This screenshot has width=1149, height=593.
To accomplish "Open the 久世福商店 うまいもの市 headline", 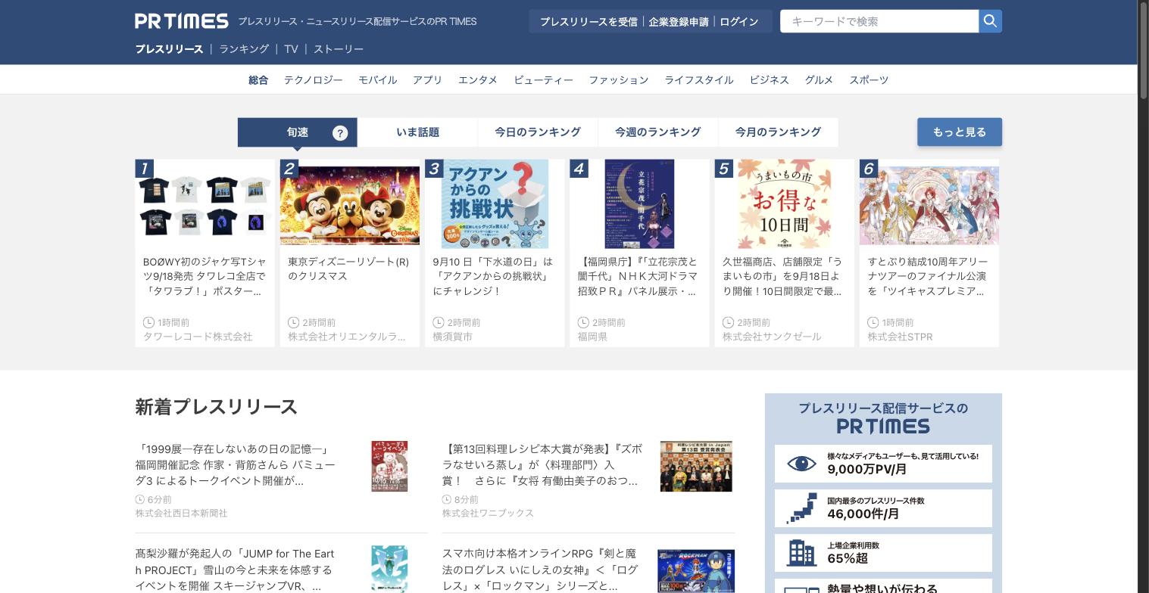I will 782,276.
